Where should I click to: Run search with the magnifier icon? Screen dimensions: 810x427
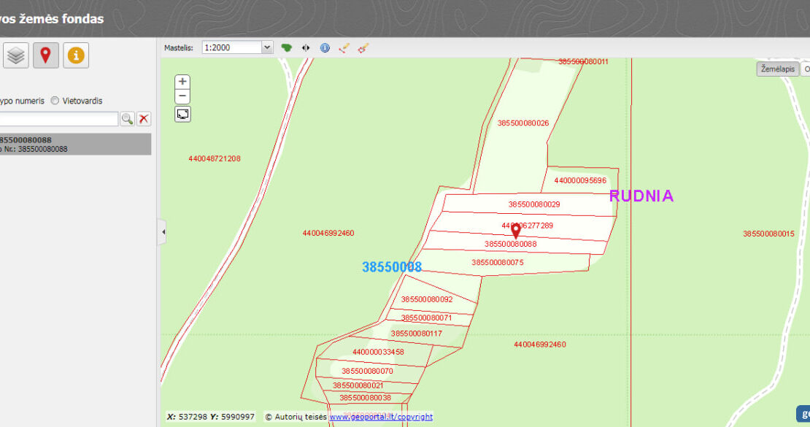point(127,119)
